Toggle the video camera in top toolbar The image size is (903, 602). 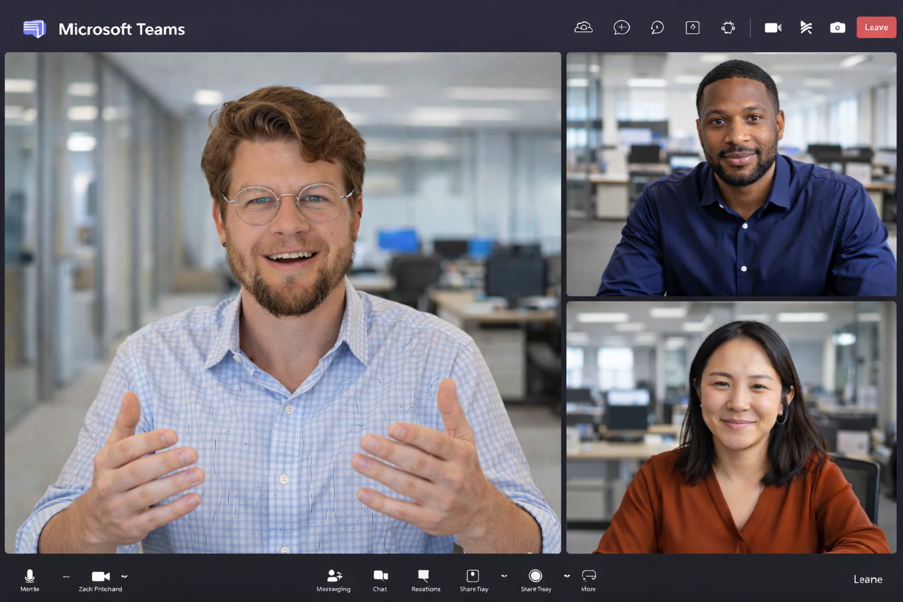[772, 28]
